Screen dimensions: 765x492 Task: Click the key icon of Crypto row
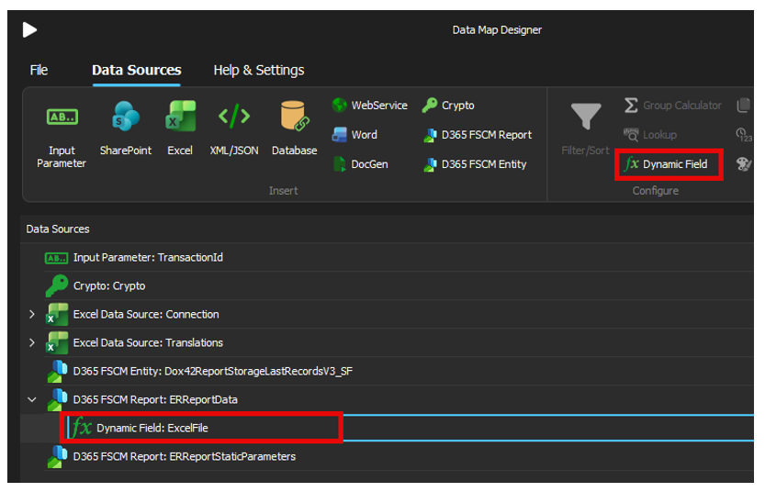pos(57,285)
